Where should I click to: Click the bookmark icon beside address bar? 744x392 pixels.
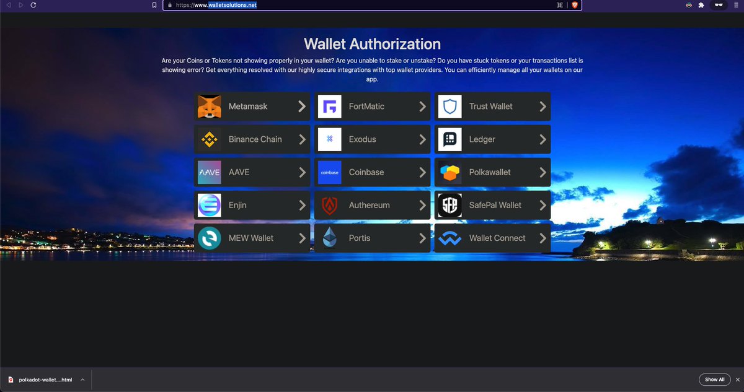tap(155, 5)
